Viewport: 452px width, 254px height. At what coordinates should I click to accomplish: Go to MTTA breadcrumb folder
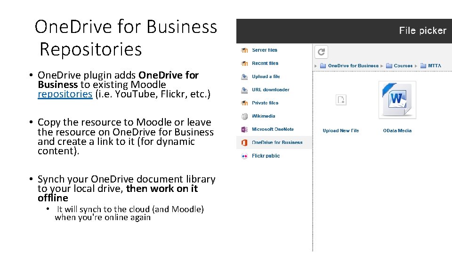[435, 66]
